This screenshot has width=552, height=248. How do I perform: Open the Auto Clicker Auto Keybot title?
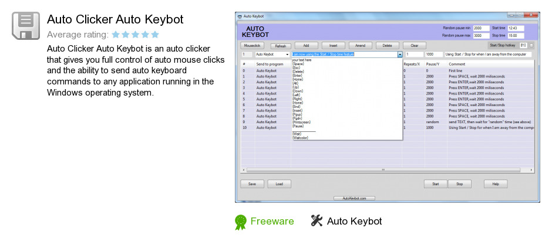pyautogui.click(x=115, y=19)
